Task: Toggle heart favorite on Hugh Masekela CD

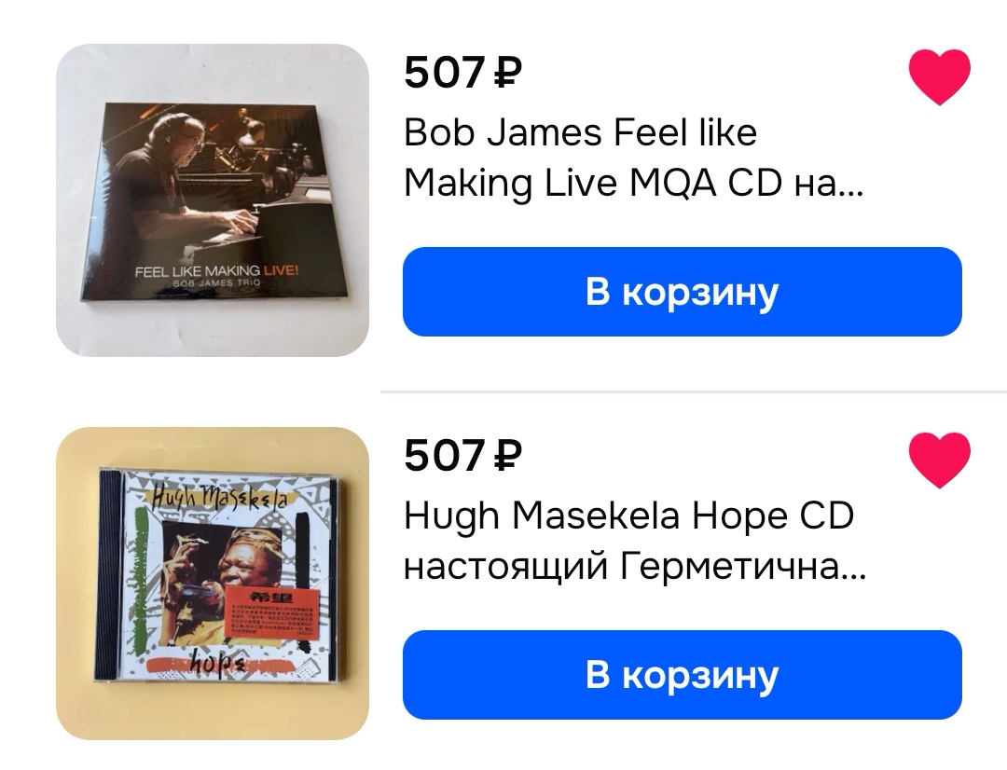Action: 940,460
